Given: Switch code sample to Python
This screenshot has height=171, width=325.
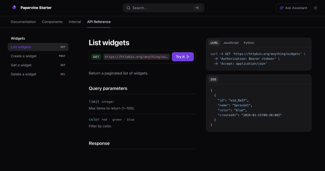Looking at the screenshot, I should [x=249, y=43].
